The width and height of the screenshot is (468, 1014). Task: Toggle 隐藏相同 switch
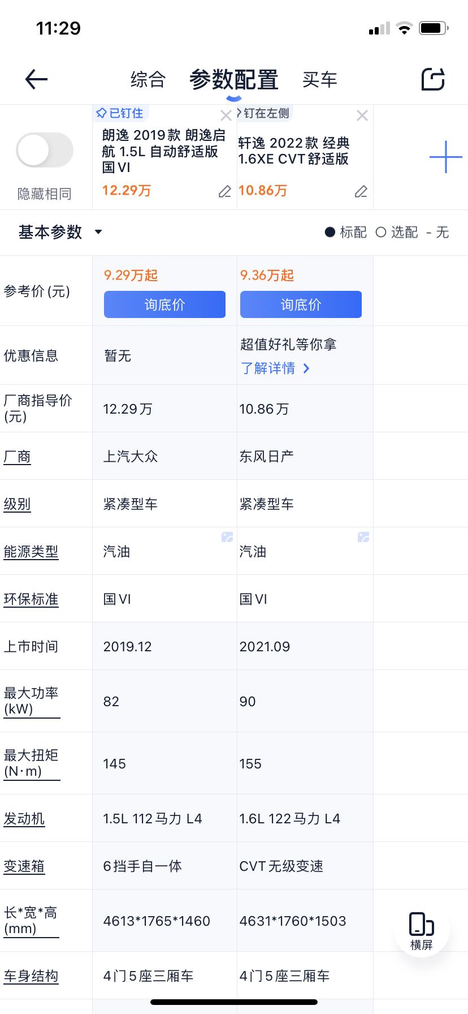click(45, 150)
